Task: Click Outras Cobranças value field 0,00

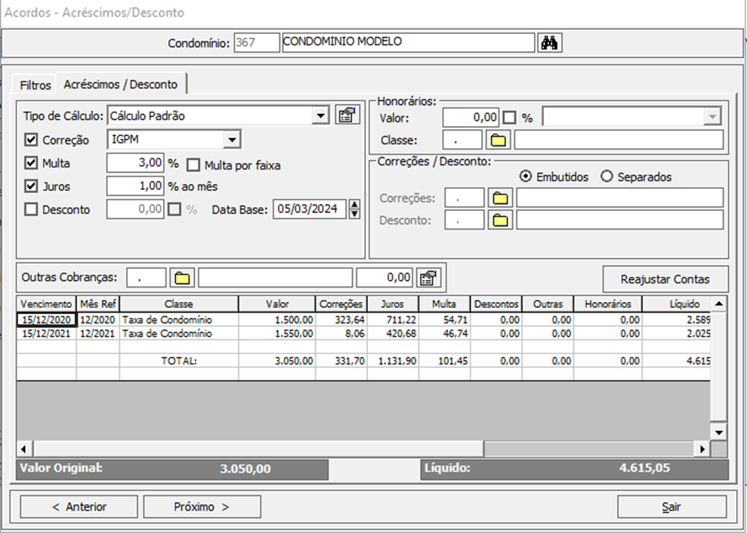Action: coord(385,277)
